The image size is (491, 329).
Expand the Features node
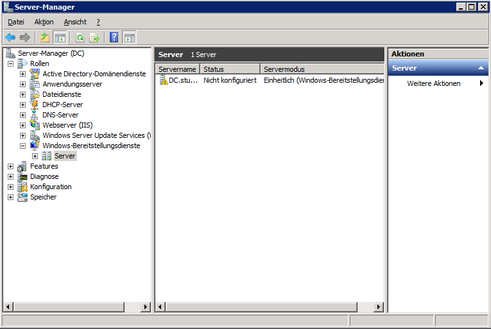[x=11, y=166]
